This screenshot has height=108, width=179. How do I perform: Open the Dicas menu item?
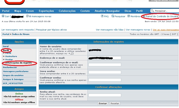tap(128, 11)
